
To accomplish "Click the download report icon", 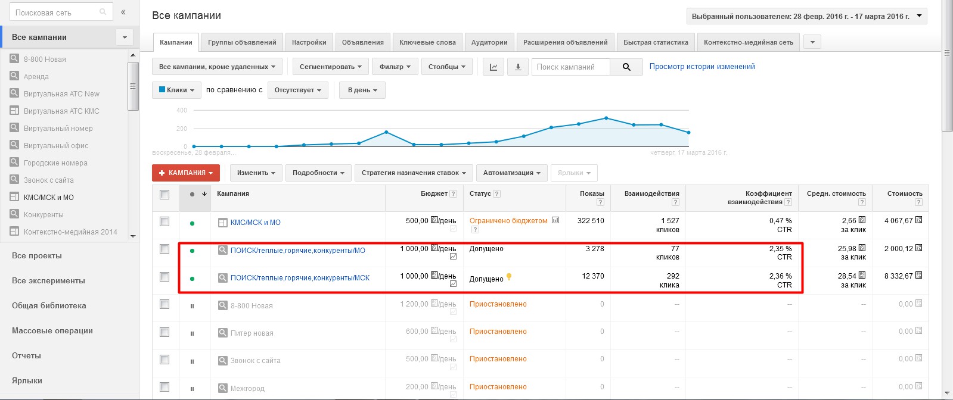I will coord(518,67).
